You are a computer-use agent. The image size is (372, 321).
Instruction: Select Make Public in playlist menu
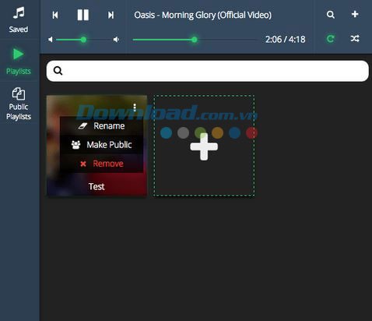tap(102, 145)
